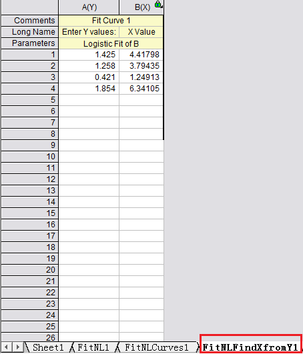Click the sheet tab scroll right arrow

click(x=17, y=347)
